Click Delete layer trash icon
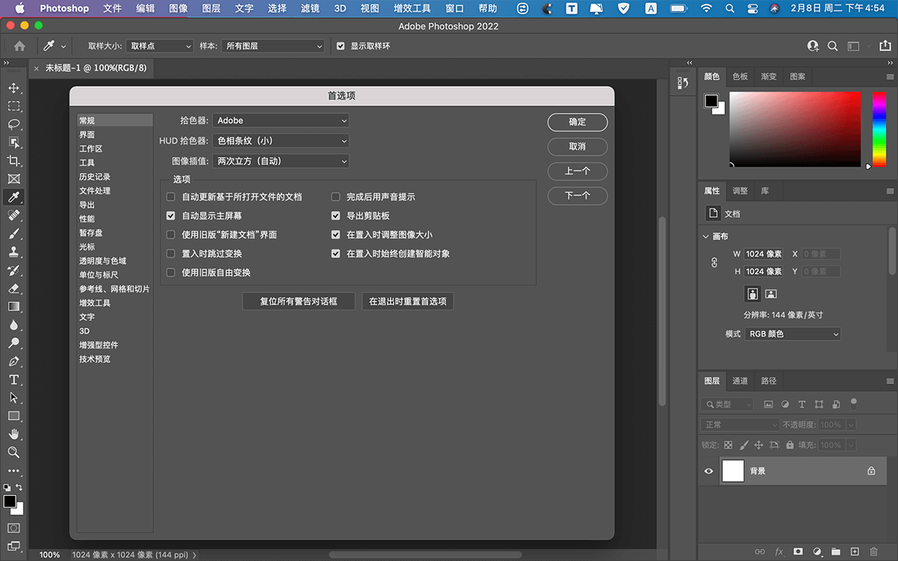Image resolution: width=898 pixels, height=561 pixels. coord(873,551)
